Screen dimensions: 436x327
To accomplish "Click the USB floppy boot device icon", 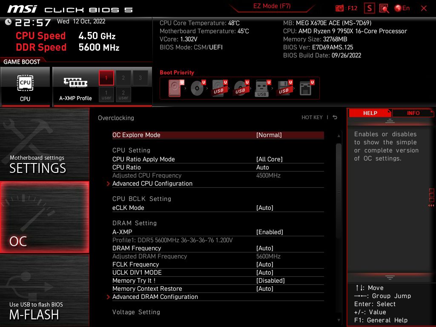I will tap(284, 88).
